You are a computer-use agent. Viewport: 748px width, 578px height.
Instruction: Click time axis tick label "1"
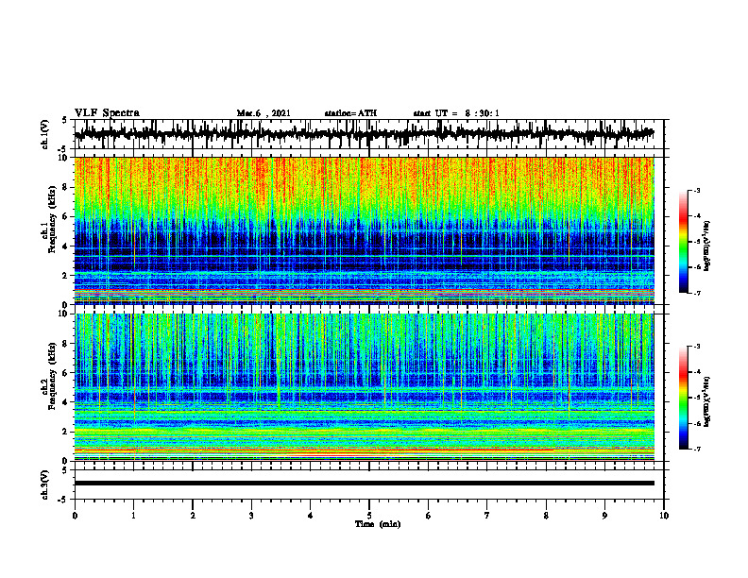(133, 516)
